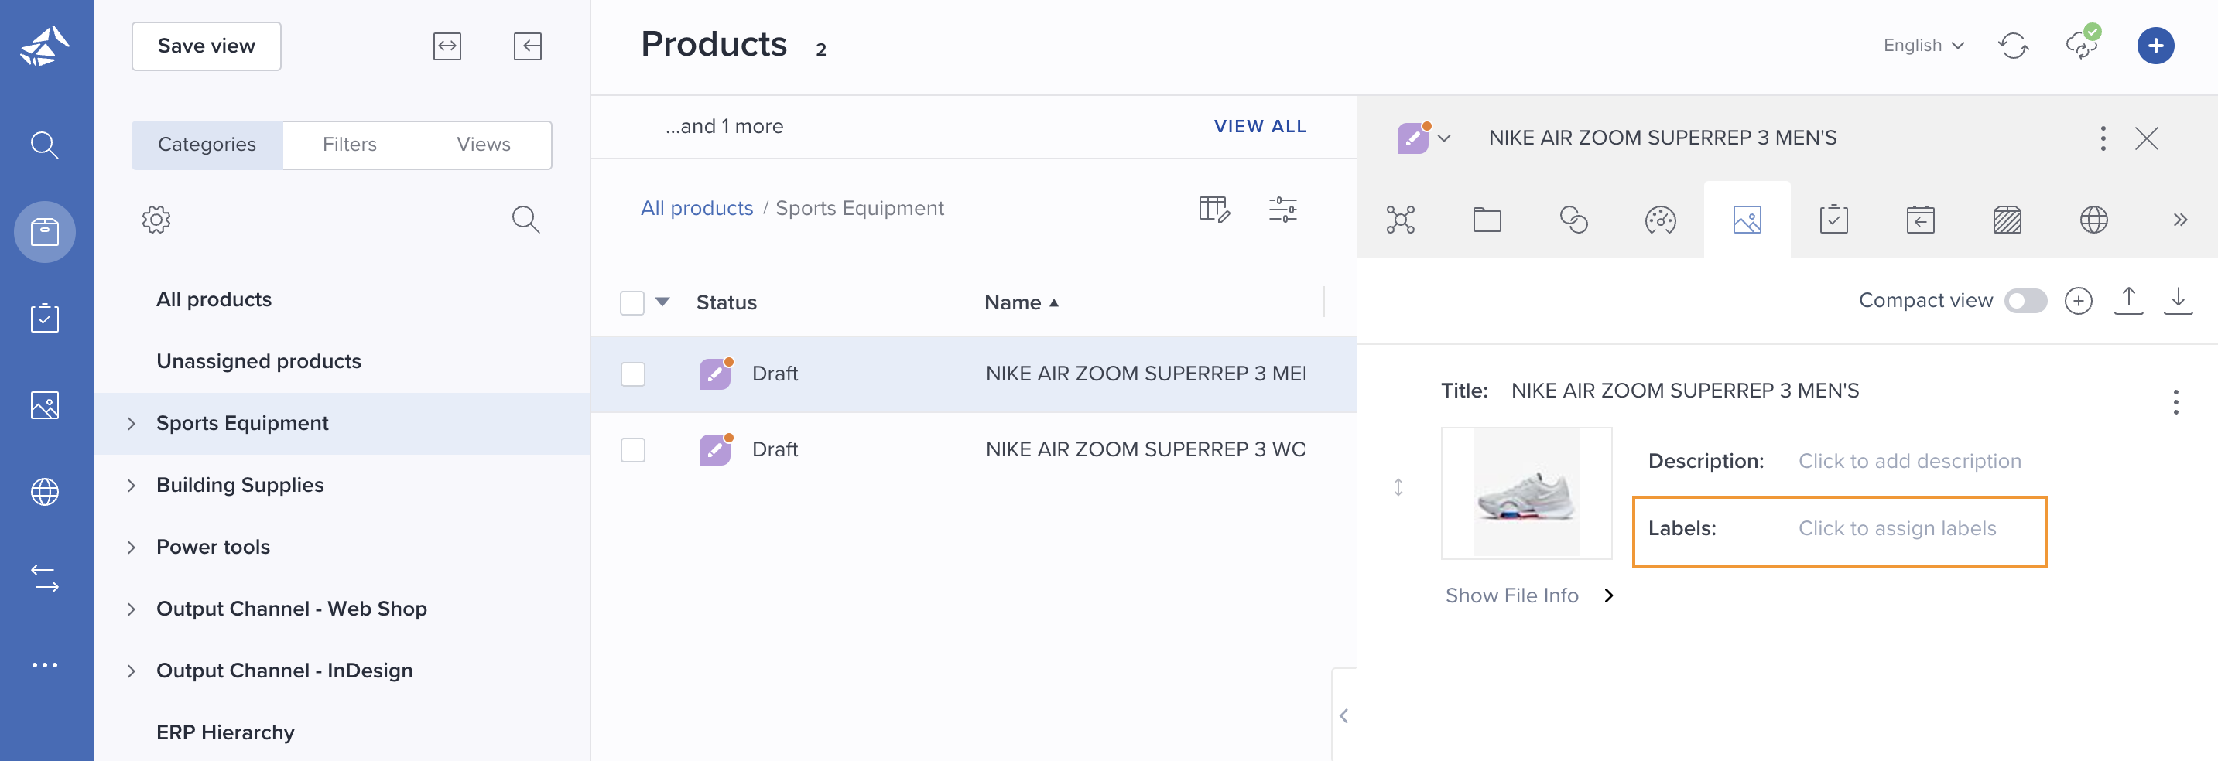Select All products in category tree
The width and height of the screenshot is (2218, 761).
tap(214, 299)
